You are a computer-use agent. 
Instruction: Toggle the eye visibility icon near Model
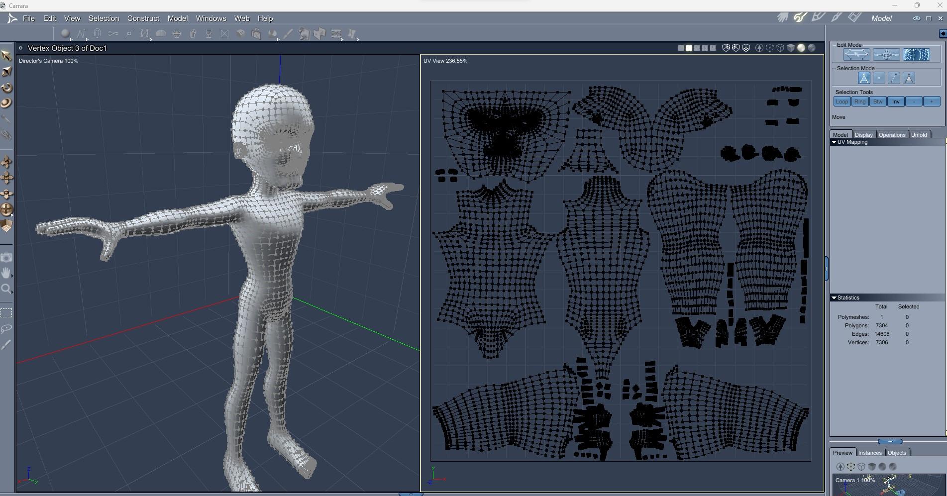tap(916, 18)
